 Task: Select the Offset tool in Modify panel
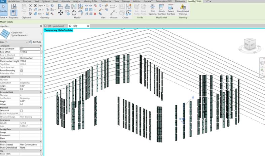[67, 7]
